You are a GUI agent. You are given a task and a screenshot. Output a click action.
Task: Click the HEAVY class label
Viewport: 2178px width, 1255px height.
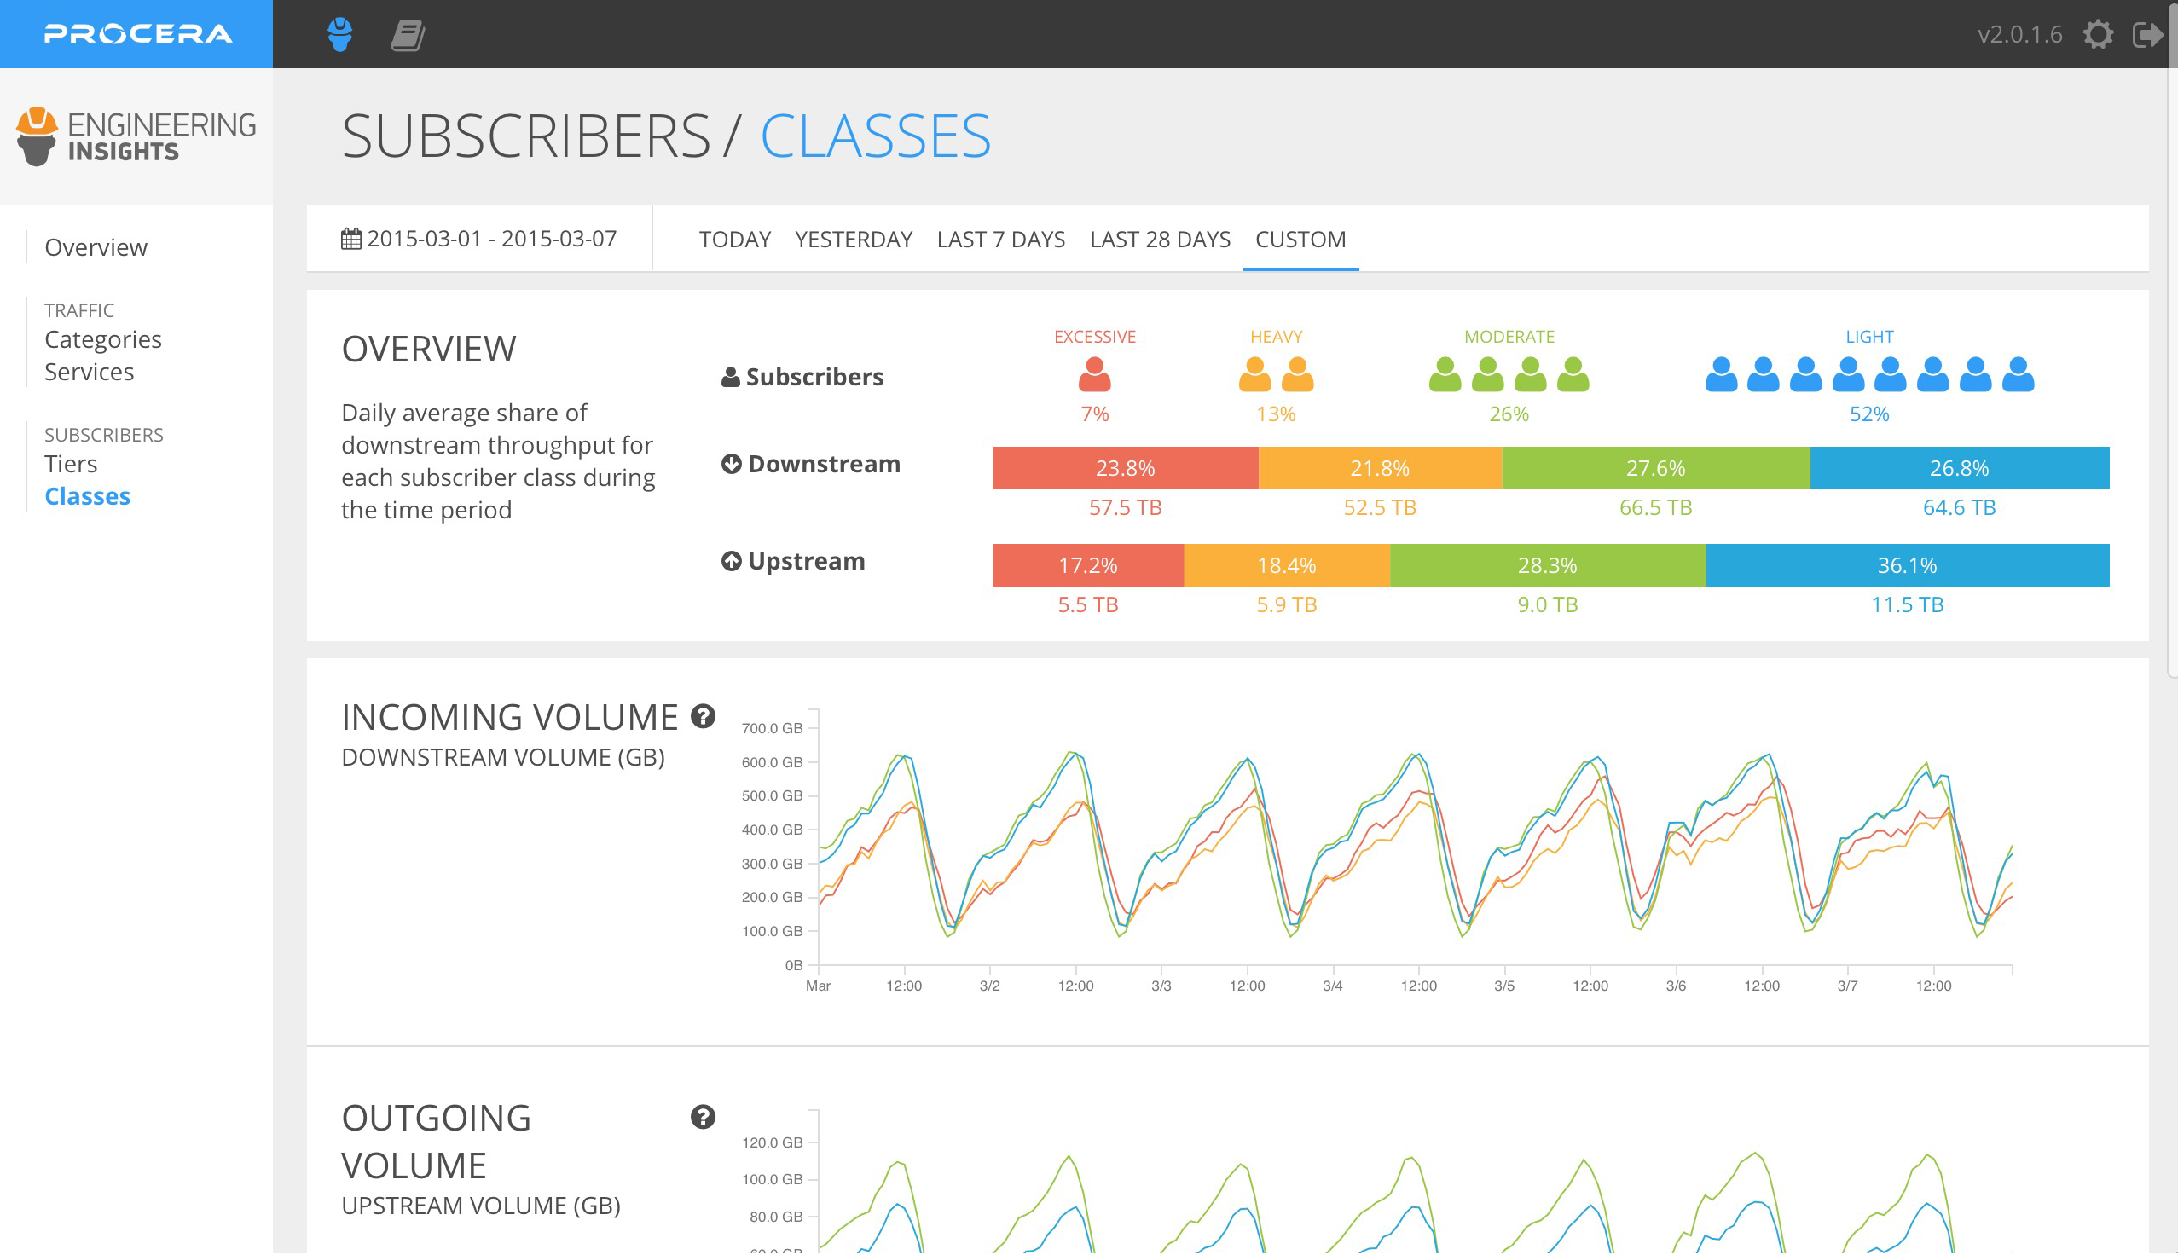1276,337
